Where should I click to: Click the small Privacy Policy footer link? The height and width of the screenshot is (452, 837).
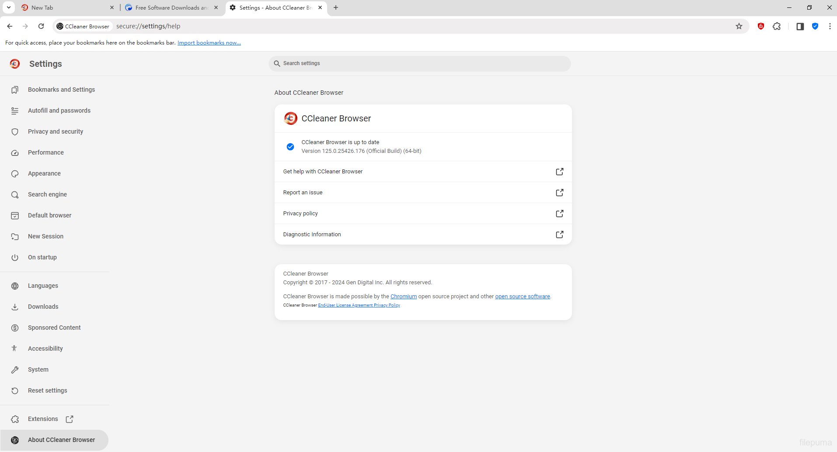387,305
